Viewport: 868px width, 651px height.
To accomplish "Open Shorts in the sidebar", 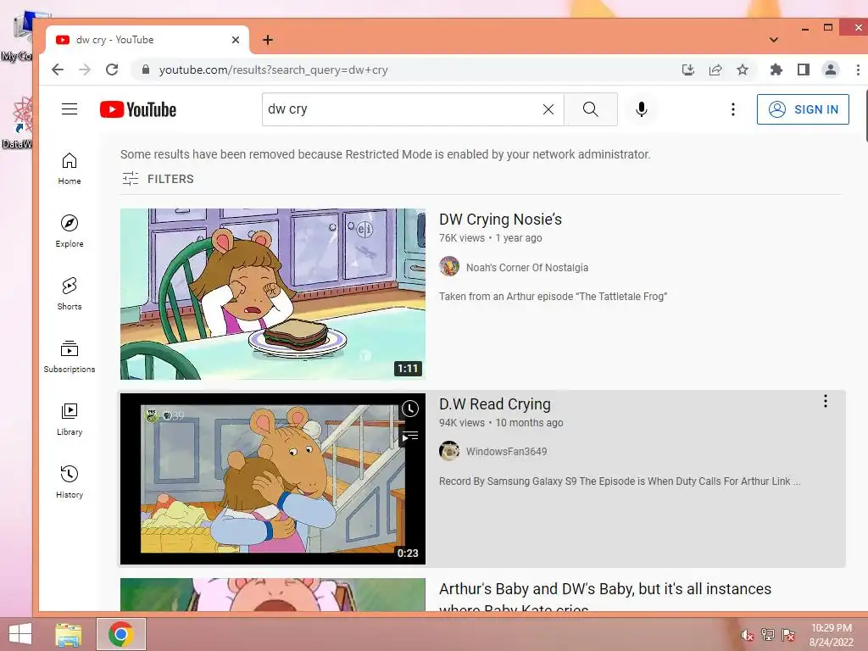I will pos(70,294).
